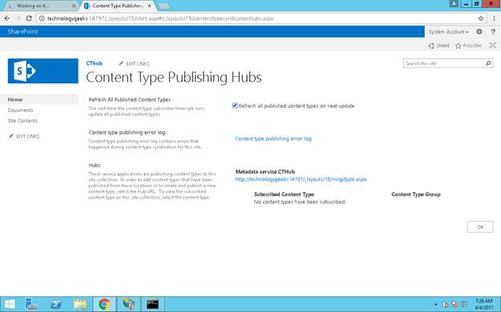Bookmark this page with the star
This screenshot has width=501, height=312.
tap(481, 18)
